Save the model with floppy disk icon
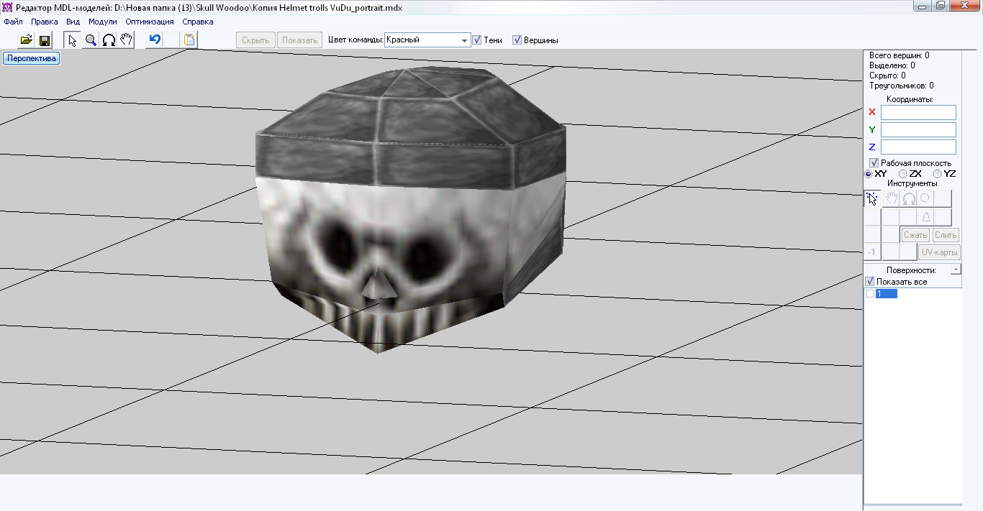983x511 pixels. pyautogui.click(x=44, y=40)
